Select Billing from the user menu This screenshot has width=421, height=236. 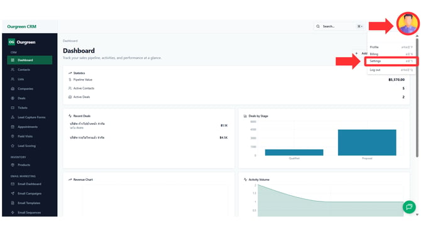click(391, 54)
